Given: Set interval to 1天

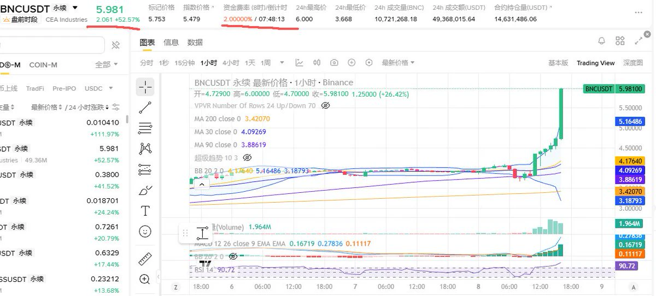Looking at the screenshot, I should click(250, 63).
